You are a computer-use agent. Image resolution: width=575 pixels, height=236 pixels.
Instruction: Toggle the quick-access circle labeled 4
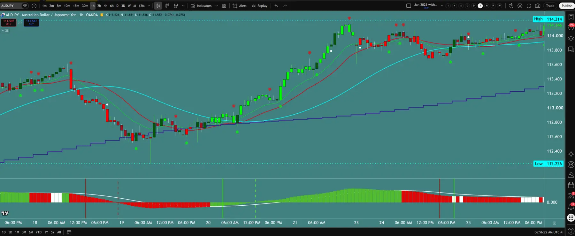tap(454, 6)
